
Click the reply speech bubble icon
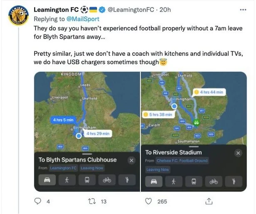pos(38,202)
